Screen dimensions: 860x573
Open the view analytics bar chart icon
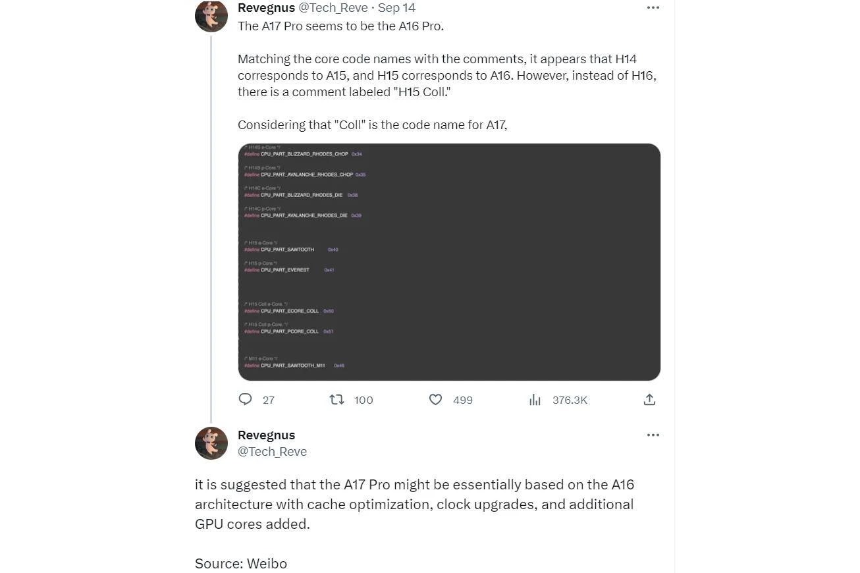tap(535, 399)
